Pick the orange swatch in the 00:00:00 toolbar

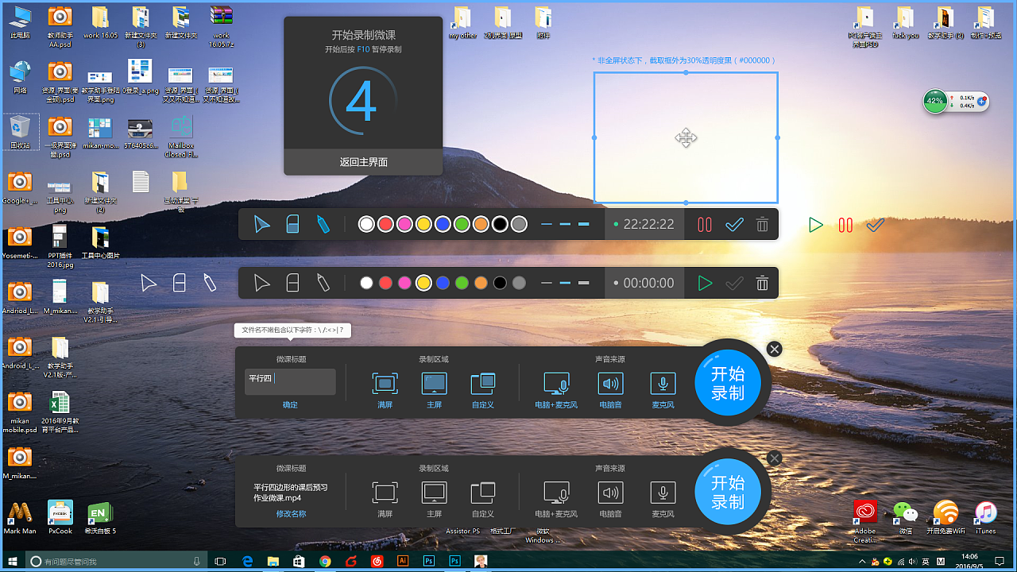point(481,283)
